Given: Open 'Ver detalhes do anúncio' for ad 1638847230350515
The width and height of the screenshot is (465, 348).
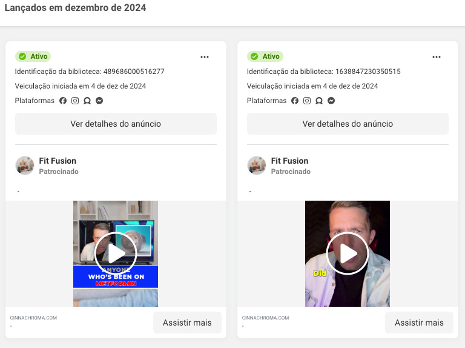Looking at the screenshot, I should tap(348, 124).
